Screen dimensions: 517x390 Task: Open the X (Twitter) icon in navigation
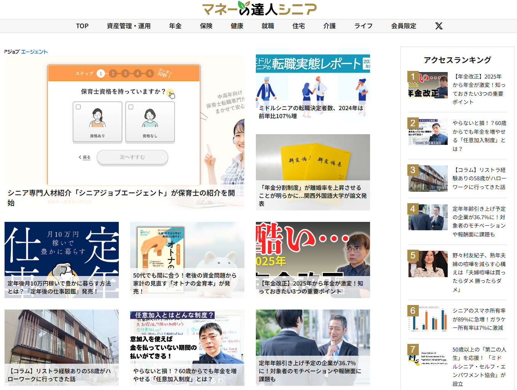(x=439, y=26)
